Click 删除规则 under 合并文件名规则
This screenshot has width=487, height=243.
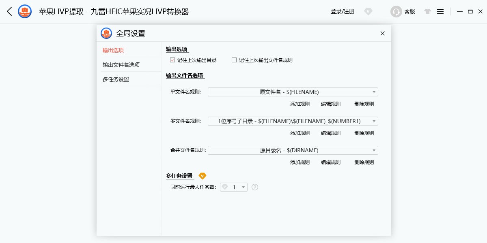[364, 162]
